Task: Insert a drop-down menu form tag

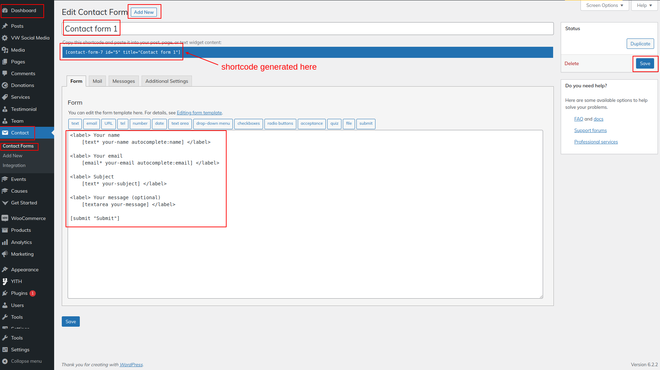Action: 213,124
